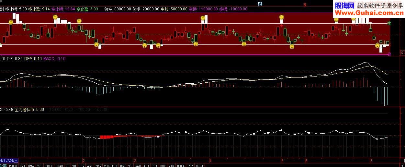Click the 做空: 80000.00 value
Image resolution: width=405 pixels, height=167 pixels.
pyautogui.click(x=118, y=9)
